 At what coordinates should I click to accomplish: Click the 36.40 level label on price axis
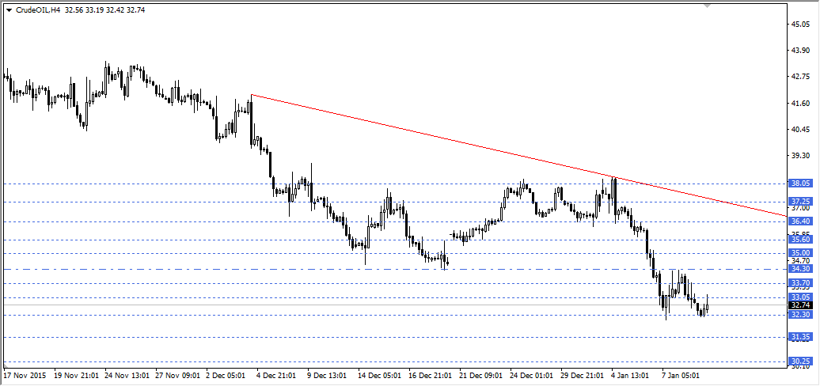[800, 221]
